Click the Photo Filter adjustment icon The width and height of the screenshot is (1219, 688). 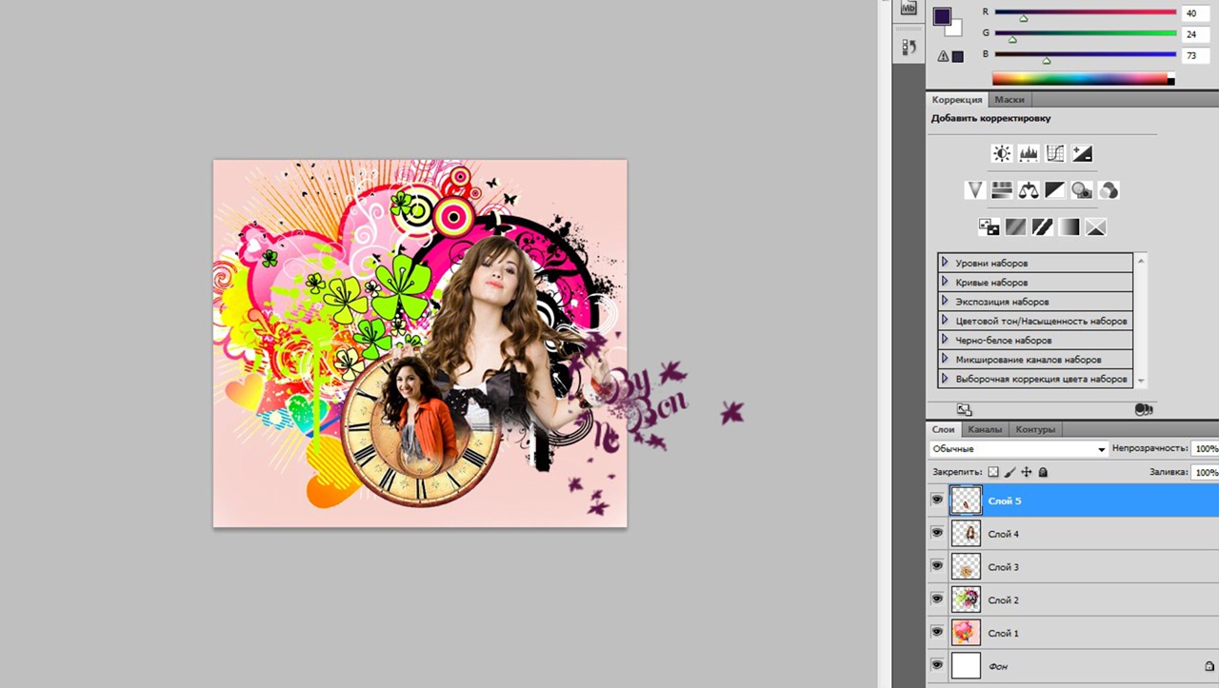pyautogui.click(x=1081, y=190)
